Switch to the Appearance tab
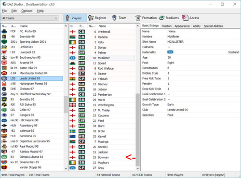241x178 pixels. (182, 26)
